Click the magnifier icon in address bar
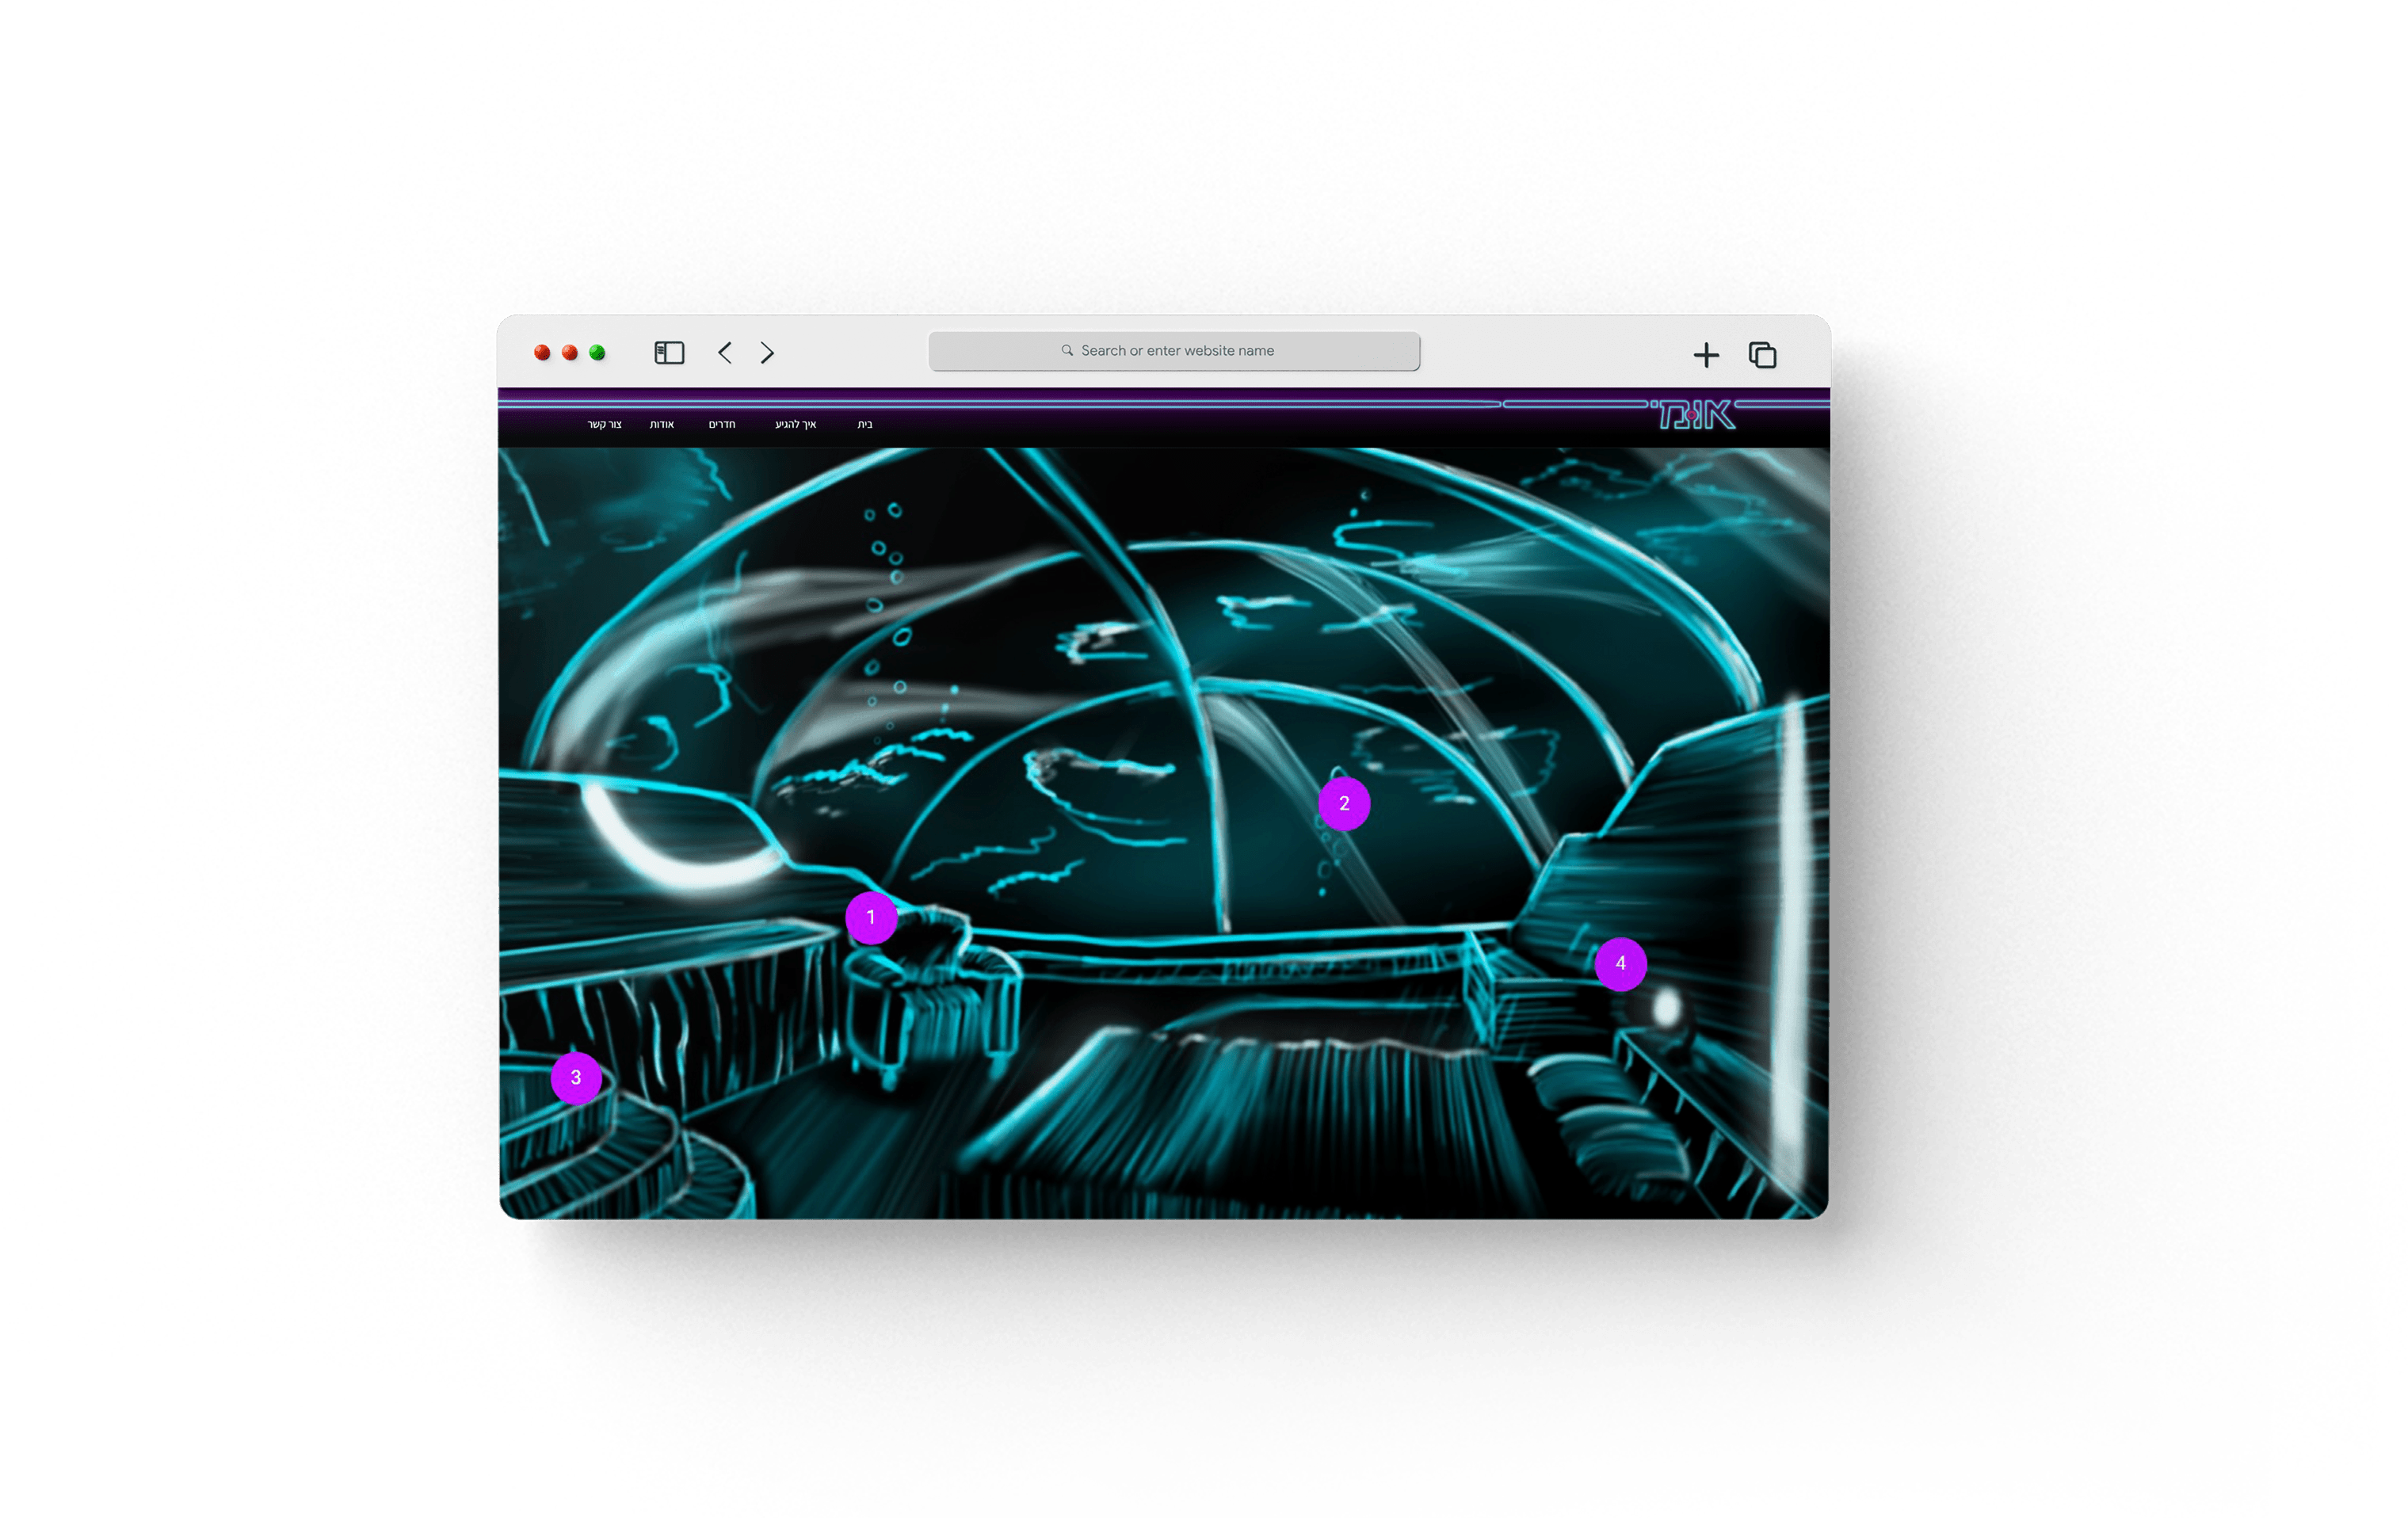2408x1518 pixels. [x=1067, y=351]
